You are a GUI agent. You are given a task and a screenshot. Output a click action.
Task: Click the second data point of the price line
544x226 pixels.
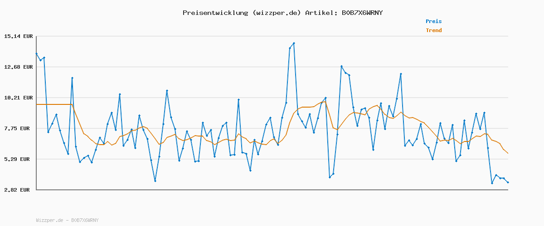coord(40,60)
